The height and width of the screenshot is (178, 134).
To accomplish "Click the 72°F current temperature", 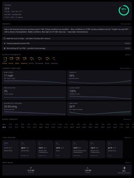I will coord(7,9).
